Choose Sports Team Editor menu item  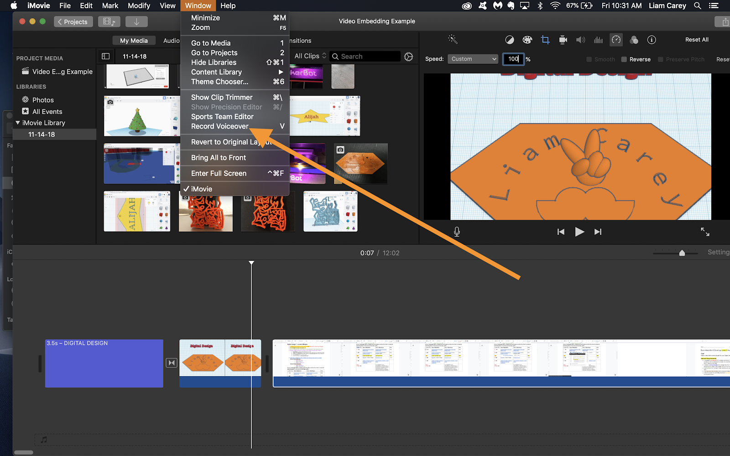235,117
